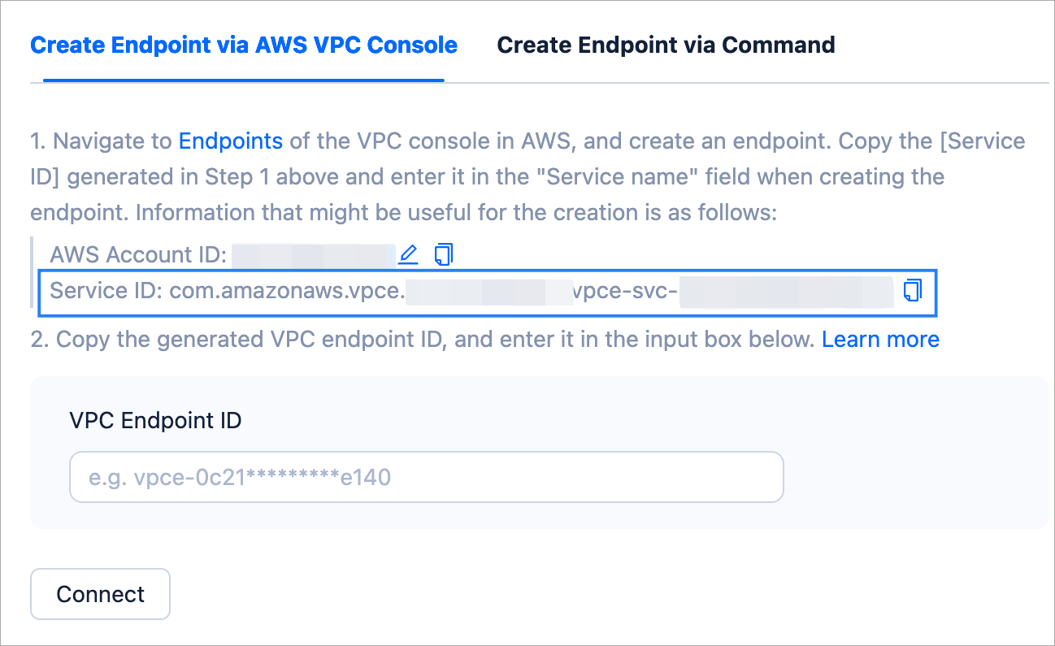Select Create Endpoint via AWS VPC Console tab
Viewport: 1055px width, 646px height.
tap(244, 45)
